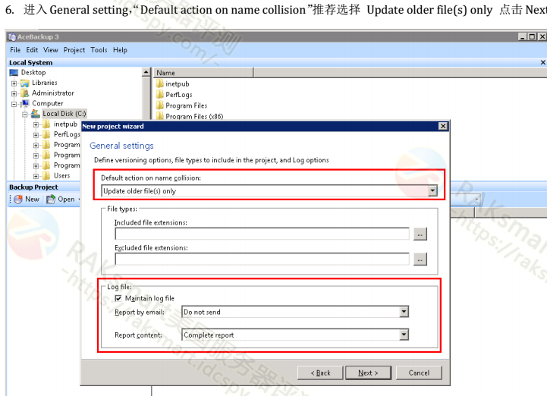
Task: Browse included file extensions with ... button
Action: [420, 234]
